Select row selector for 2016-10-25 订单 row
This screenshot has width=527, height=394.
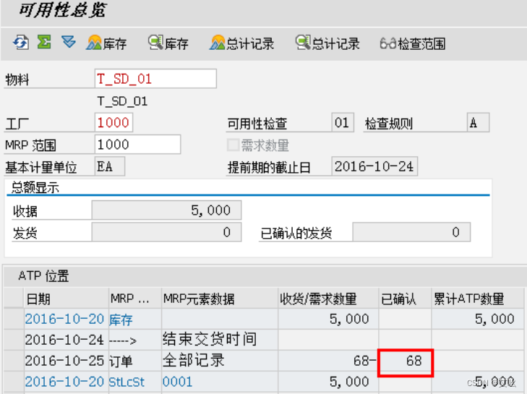[x=14, y=361]
